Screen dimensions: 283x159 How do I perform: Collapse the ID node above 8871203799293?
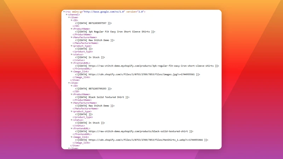click(x=71, y=86)
